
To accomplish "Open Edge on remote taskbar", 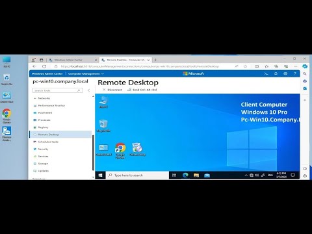I will tap(185, 175).
